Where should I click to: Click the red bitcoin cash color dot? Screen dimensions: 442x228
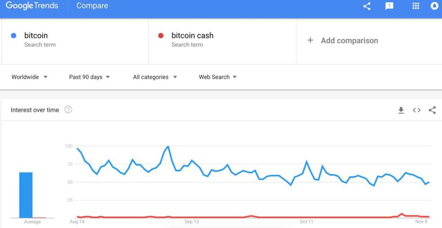point(161,36)
